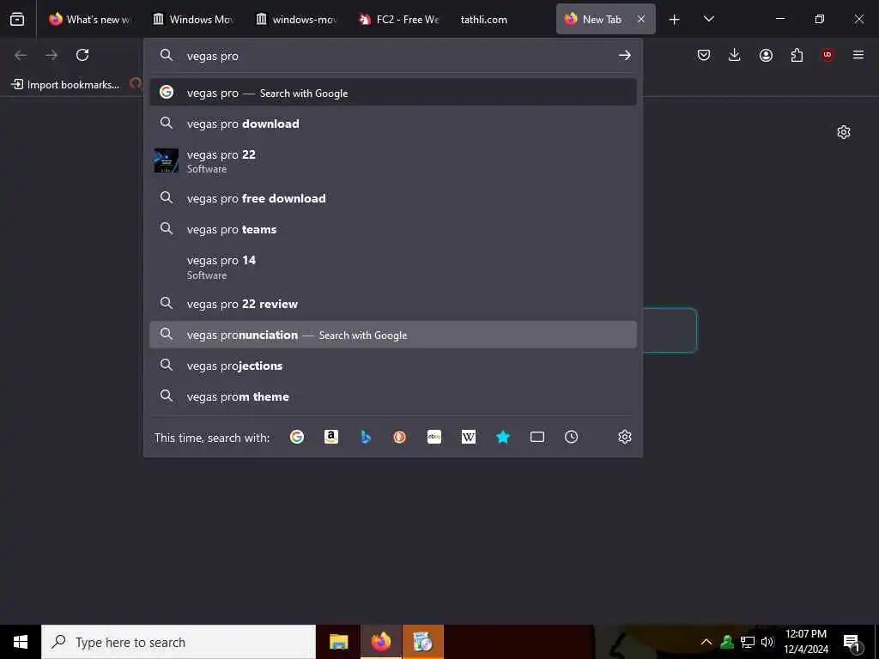Open network status tray icon
Image resolution: width=879 pixels, height=659 pixels.
point(748,642)
